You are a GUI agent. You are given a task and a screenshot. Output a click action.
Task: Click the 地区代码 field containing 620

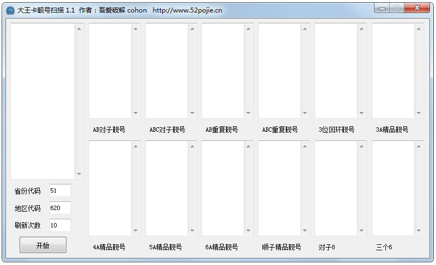(60, 208)
